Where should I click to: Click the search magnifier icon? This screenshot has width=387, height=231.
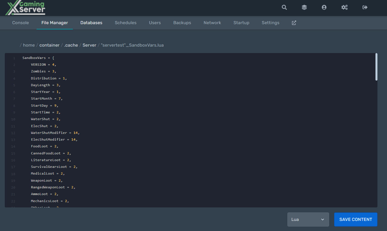click(x=284, y=8)
